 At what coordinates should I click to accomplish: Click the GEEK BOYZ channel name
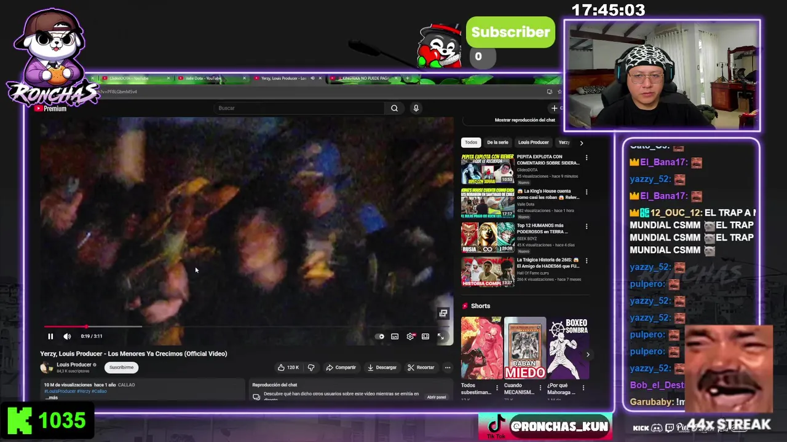pos(528,239)
